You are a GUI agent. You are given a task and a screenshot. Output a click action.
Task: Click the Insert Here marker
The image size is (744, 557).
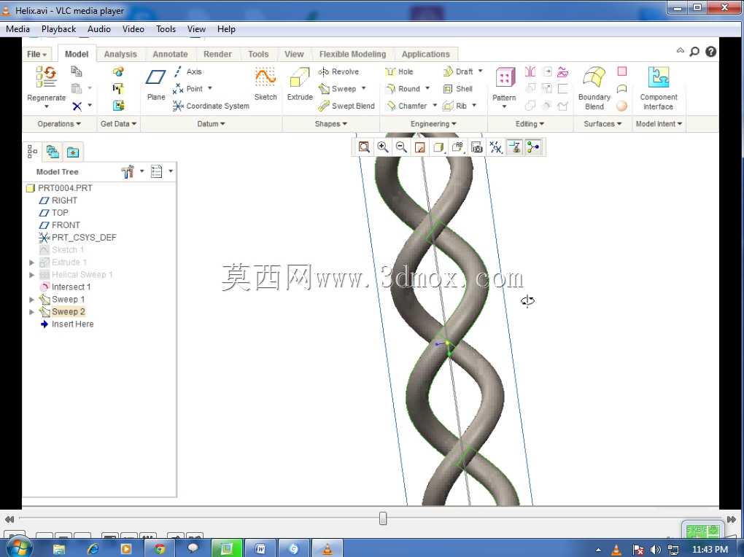pos(67,324)
